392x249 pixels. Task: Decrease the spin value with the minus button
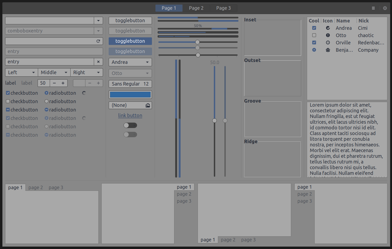click(54, 83)
